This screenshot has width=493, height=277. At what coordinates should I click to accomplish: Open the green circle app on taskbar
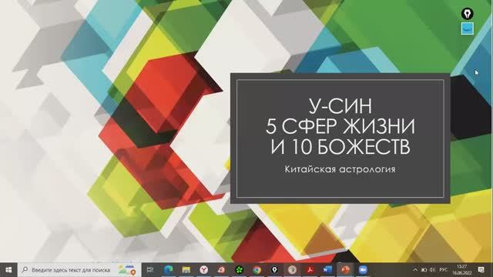point(240,270)
